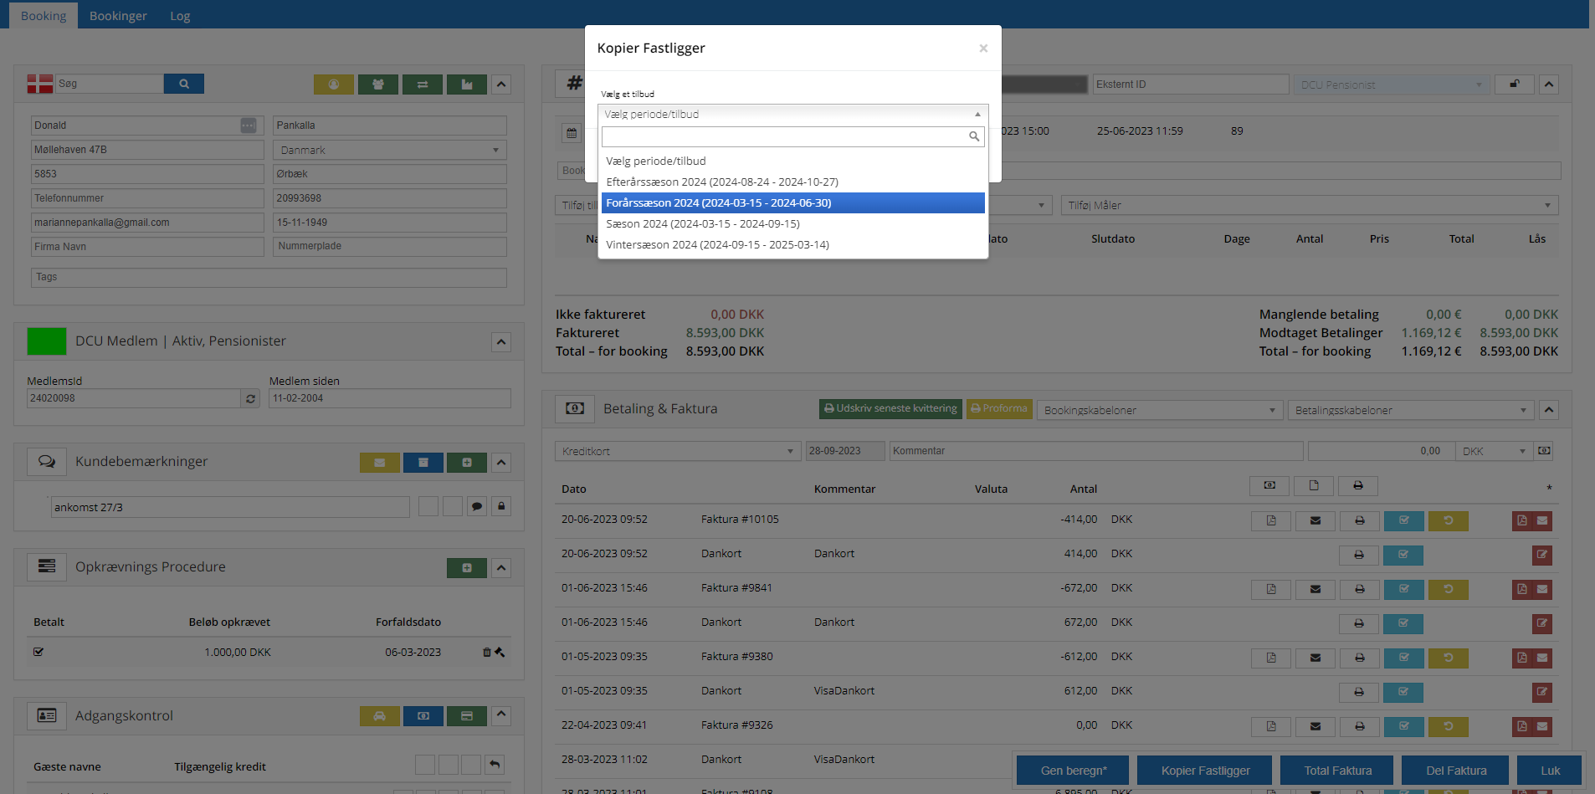Toggle the teal check button for 672,00 Dankort
1595x794 pixels.
click(1403, 623)
